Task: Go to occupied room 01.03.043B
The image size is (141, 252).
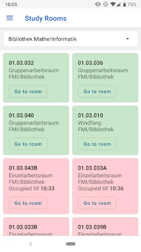Action: coord(28,203)
